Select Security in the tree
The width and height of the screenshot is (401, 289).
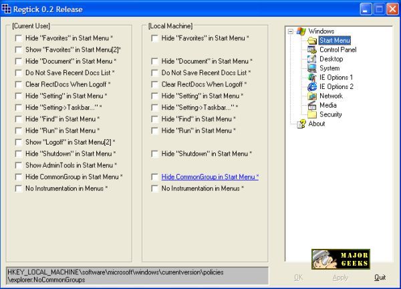click(x=331, y=114)
